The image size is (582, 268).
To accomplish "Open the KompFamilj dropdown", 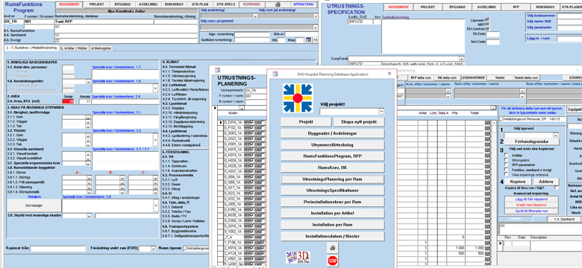I will click(461, 59).
